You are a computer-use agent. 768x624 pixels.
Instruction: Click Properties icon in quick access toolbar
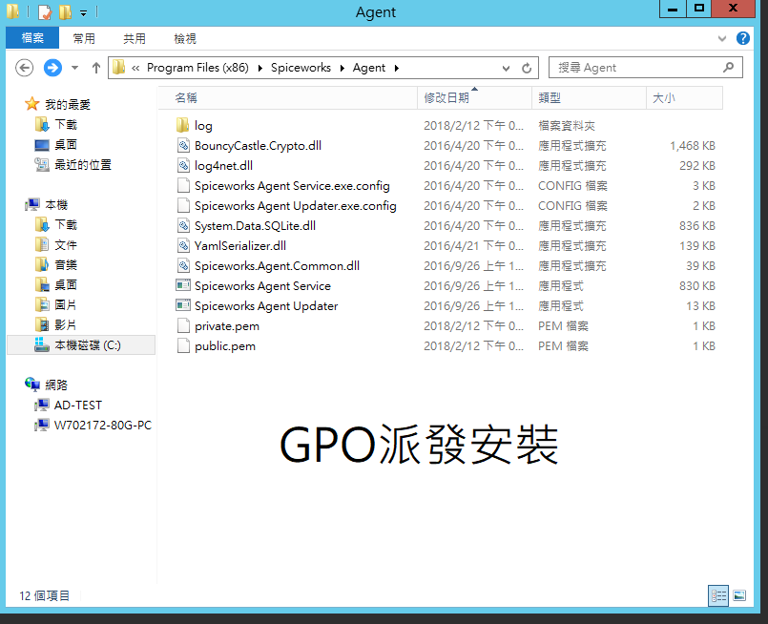(x=45, y=11)
